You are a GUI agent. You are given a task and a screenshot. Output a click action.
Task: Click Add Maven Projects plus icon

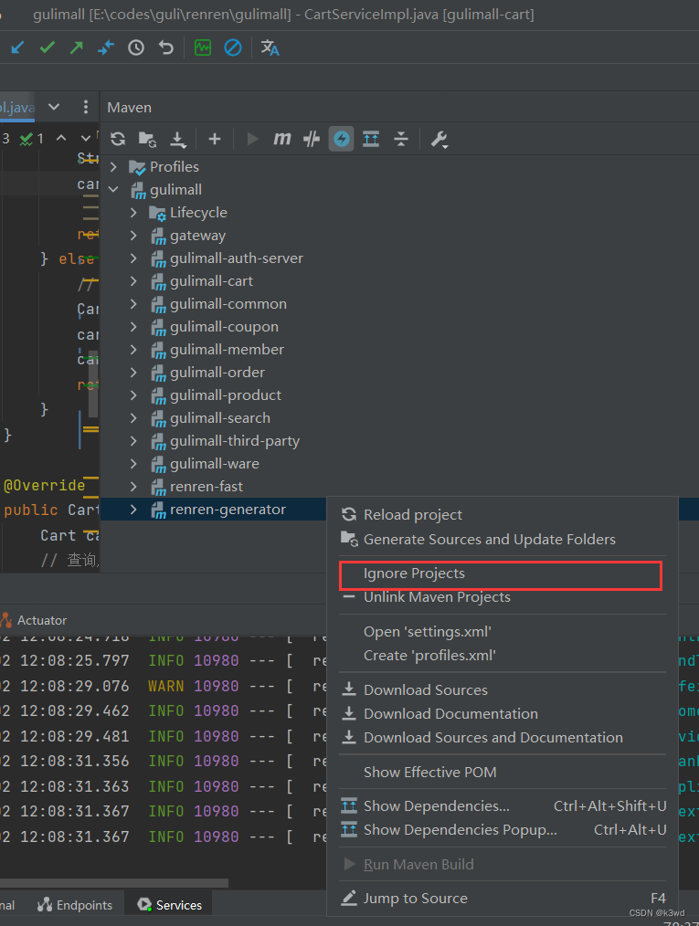215,139
